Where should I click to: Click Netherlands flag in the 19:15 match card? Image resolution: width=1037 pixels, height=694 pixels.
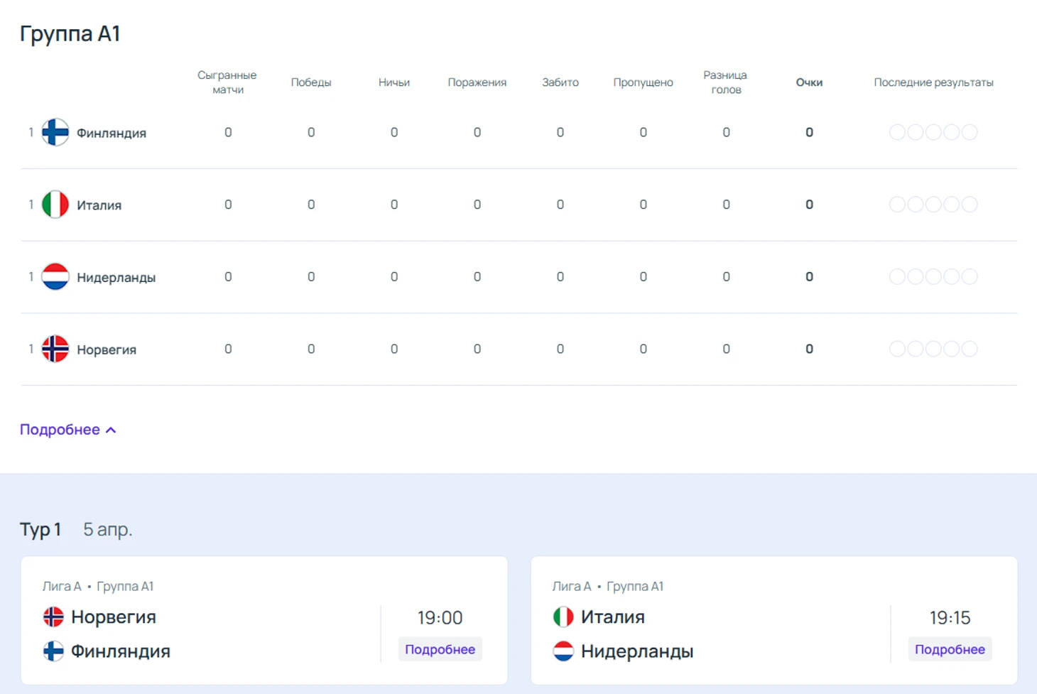(563, 651)
